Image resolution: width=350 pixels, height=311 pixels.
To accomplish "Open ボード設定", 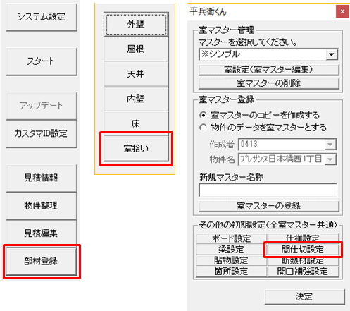I will click(x=232, y=238).
